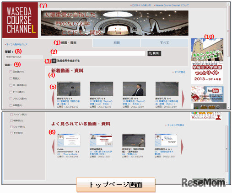The width and height of the screenshot is (232, 193).
Task: Click the upper scrollbar's up arrow
Action: (228, 4)
